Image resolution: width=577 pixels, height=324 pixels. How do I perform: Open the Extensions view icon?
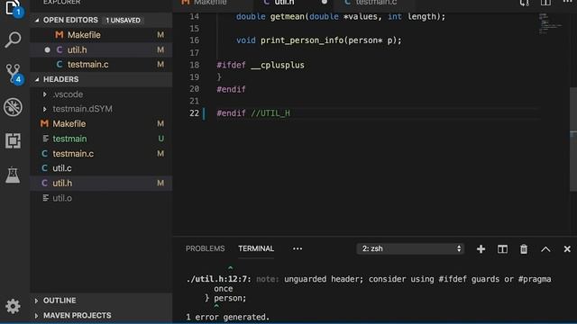pyautogui.click(x=14, y=140)
